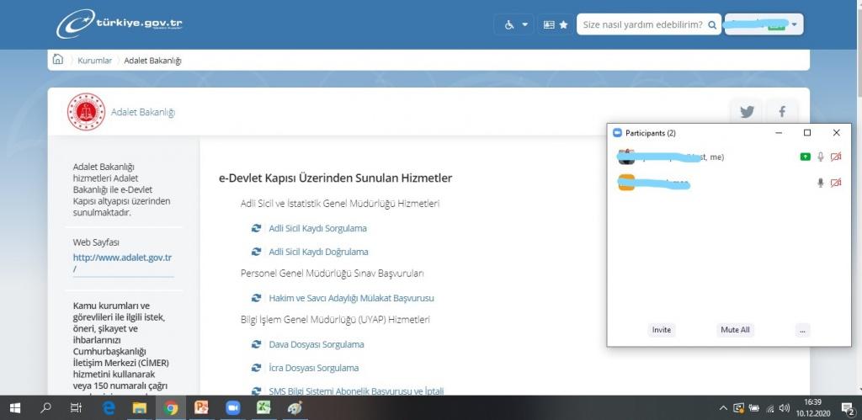Click the Invite button in Participants

(662, 330)
